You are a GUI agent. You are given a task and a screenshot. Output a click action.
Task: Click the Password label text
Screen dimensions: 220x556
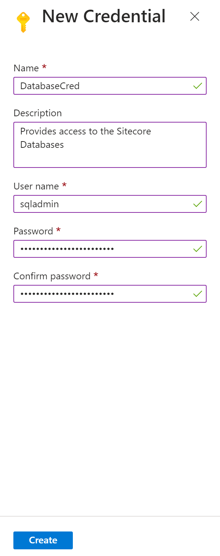(33, 231)
